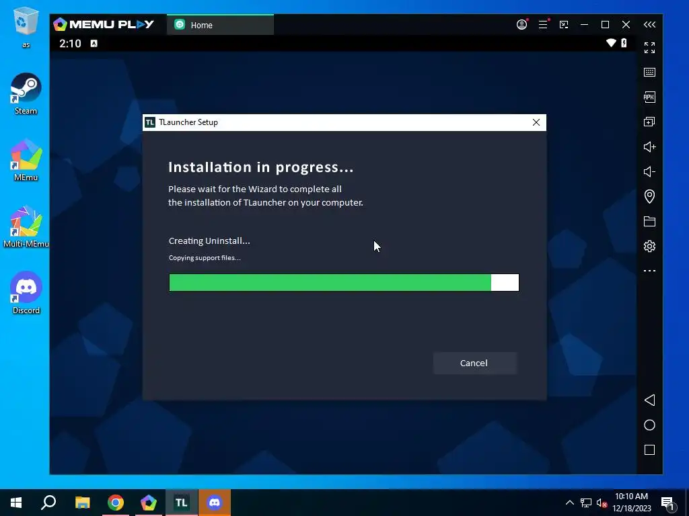Click Android status bar time 2:10
This screenshot has height=516, width=689.
tap(70, 44)
